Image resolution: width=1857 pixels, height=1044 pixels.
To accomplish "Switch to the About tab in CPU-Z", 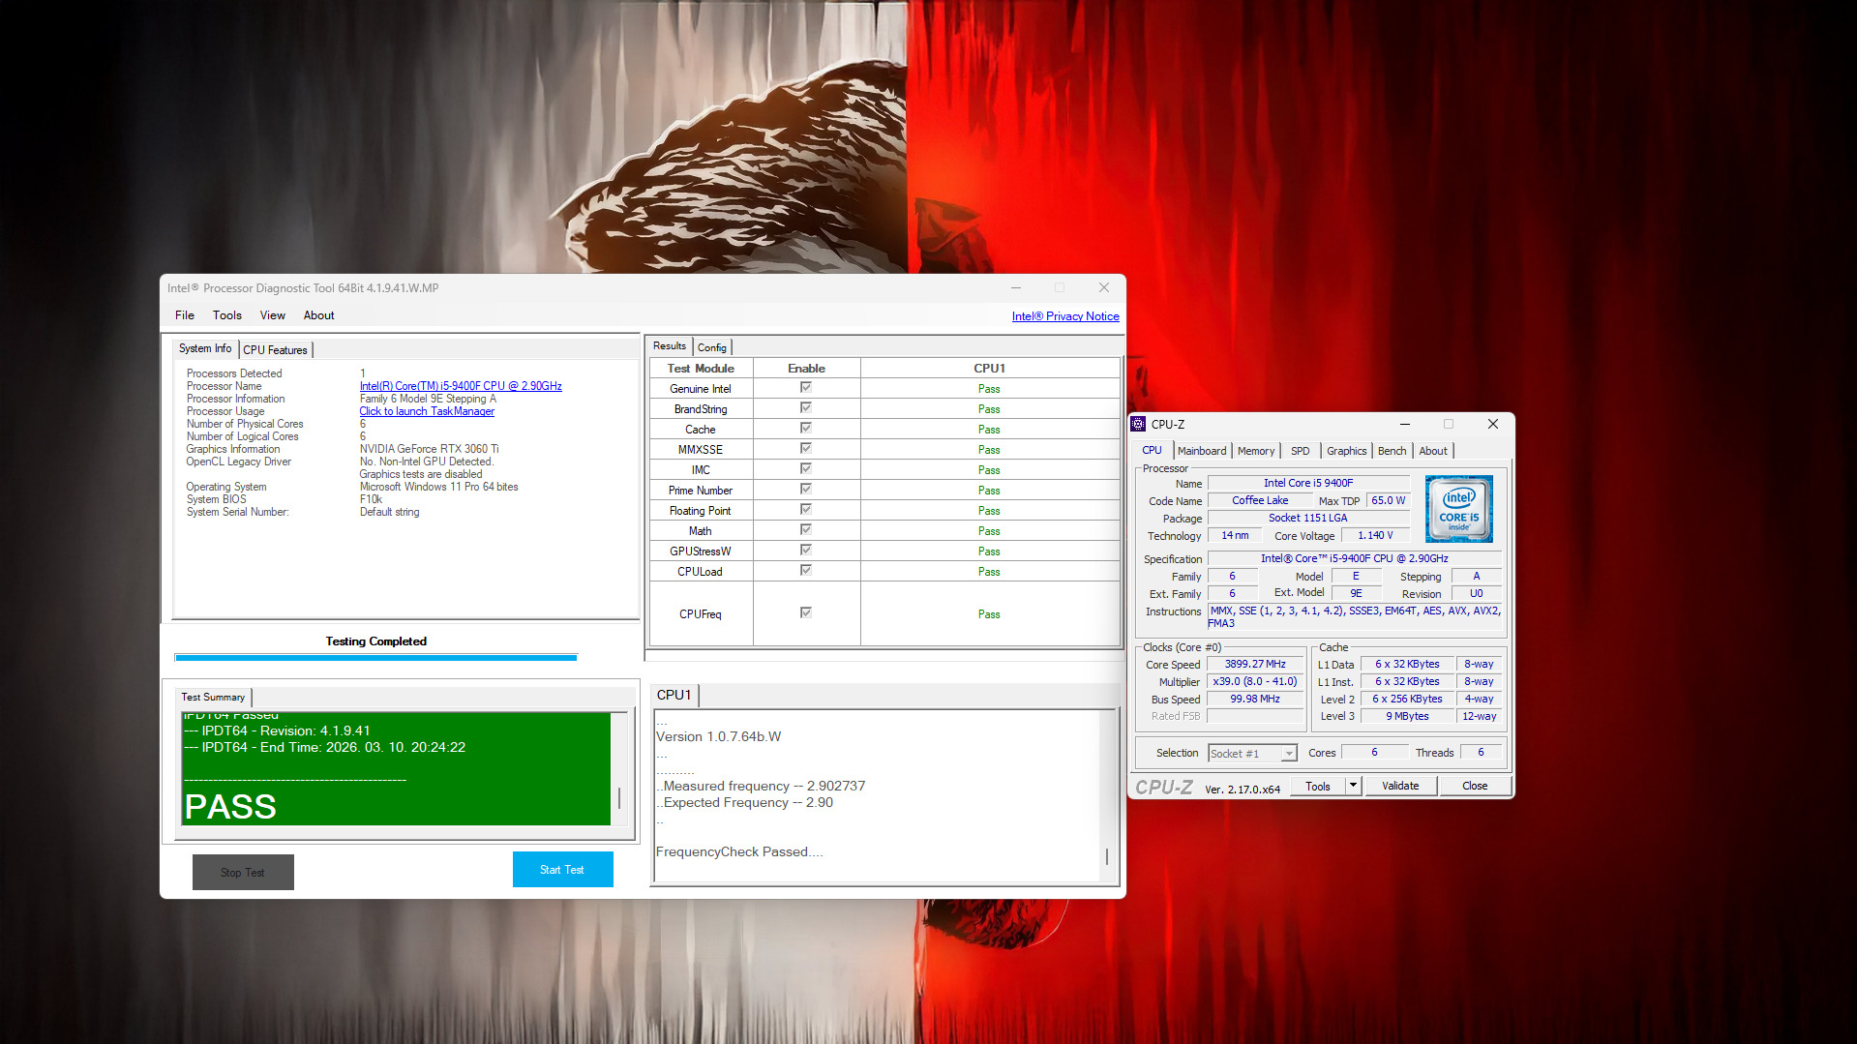I will coord(1433,451).
